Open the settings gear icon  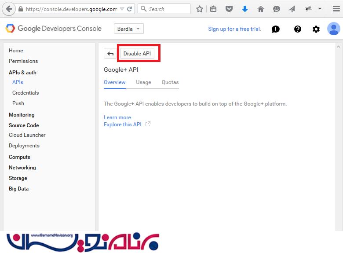[316, 29]
